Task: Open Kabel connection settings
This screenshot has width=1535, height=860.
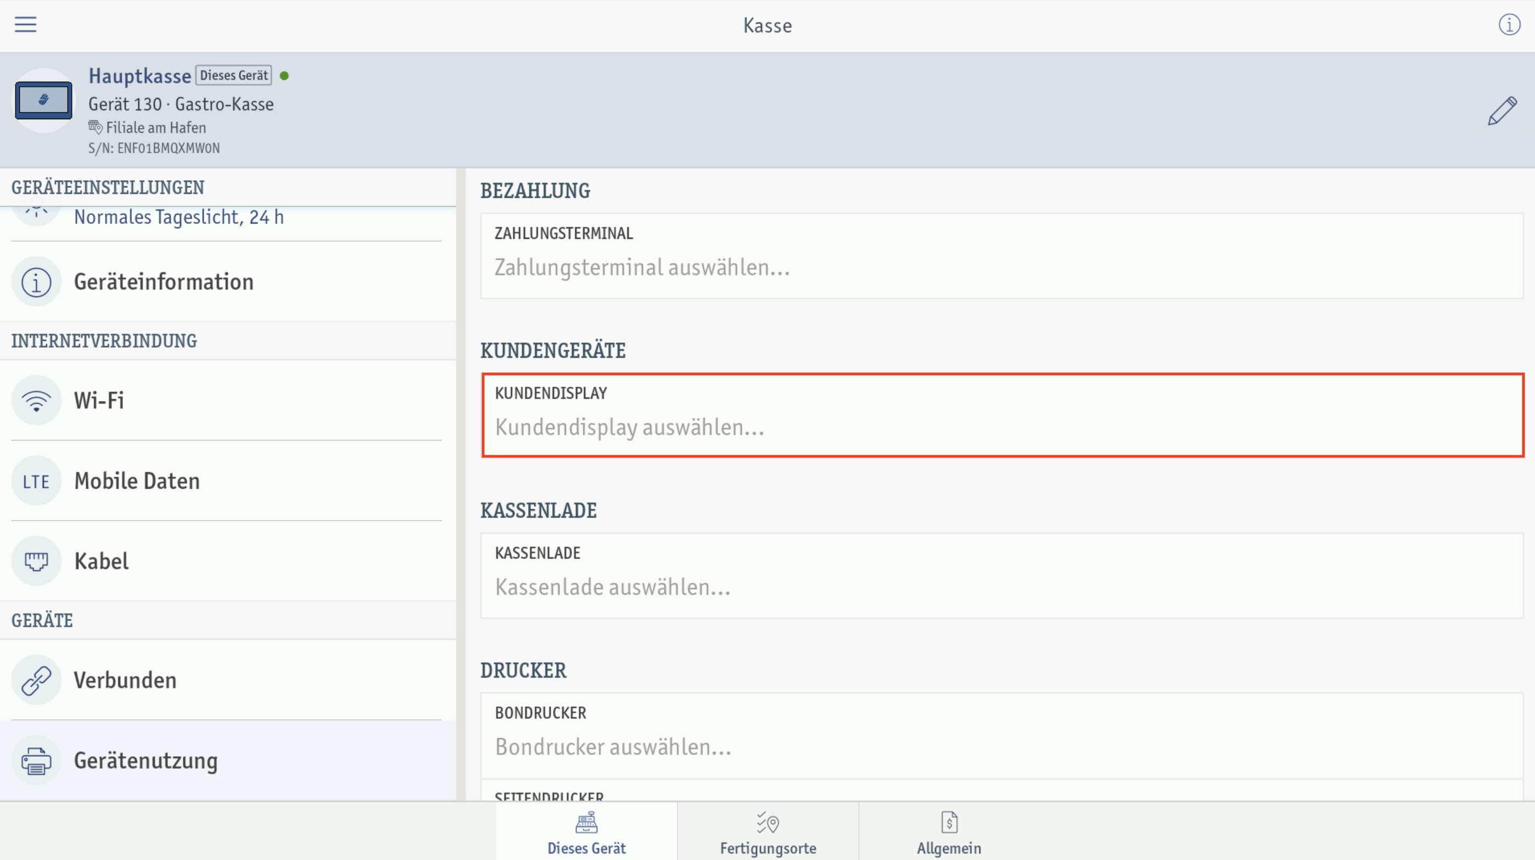Action: tap(228, 561)
